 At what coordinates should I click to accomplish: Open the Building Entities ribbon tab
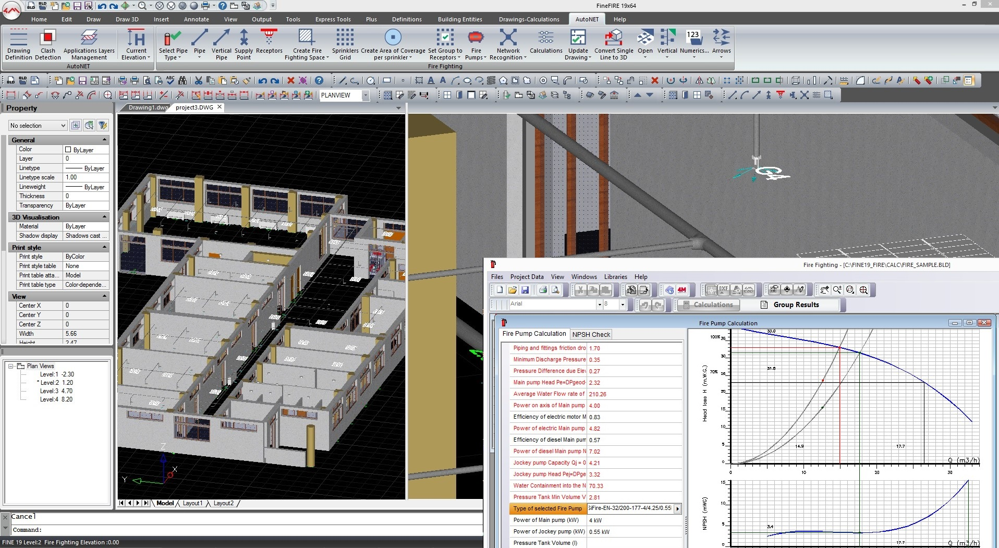click(x=459, y=19)
